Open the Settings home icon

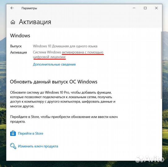(x=13, y=22)
